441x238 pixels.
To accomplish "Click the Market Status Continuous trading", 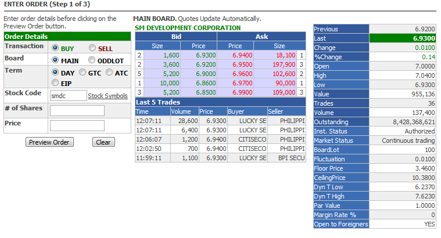I will (x=408, y=140).
